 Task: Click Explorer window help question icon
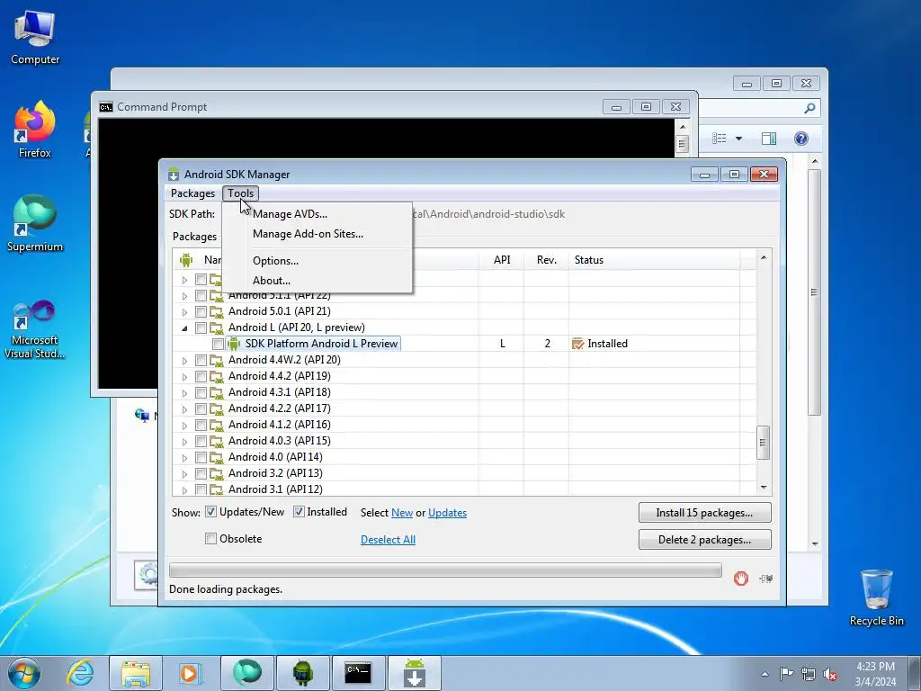pyautogui.click(x=801, y=139)
